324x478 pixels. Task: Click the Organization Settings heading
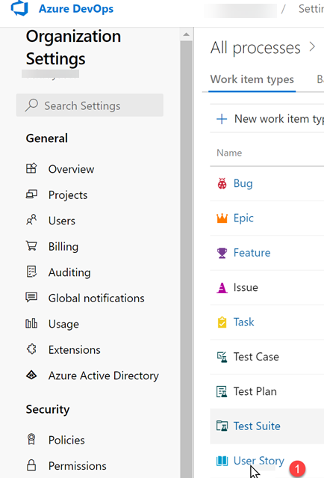73,47
